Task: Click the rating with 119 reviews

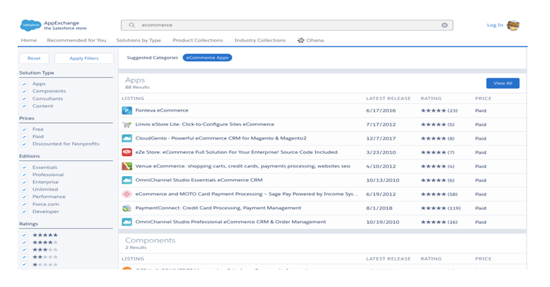Action: point(441,208)
